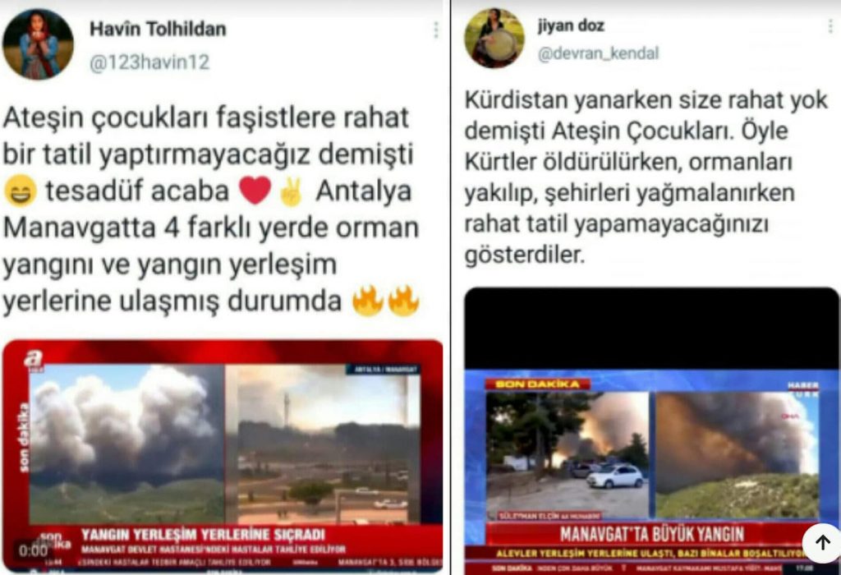Open three-dot menu on jiyan doz's tweet
Image resolution: width=841 pixels, height=575 pixels.
[832, 26]
